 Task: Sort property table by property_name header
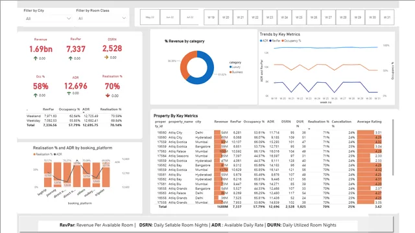coord(181,122)
